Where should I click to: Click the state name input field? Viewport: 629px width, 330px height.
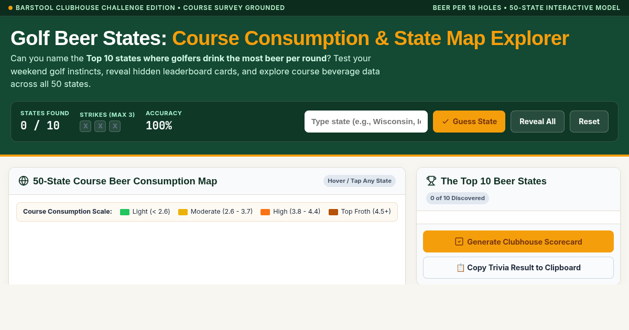(x=366, y=122)
